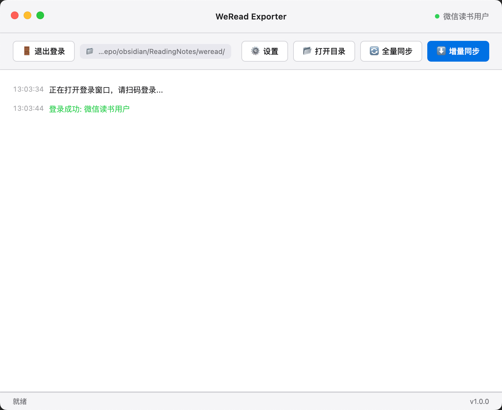Click the open-folder icon on 打开目录
Viewport: 502px width, 410px height.
pyautogui.click(x=307, y=51)
